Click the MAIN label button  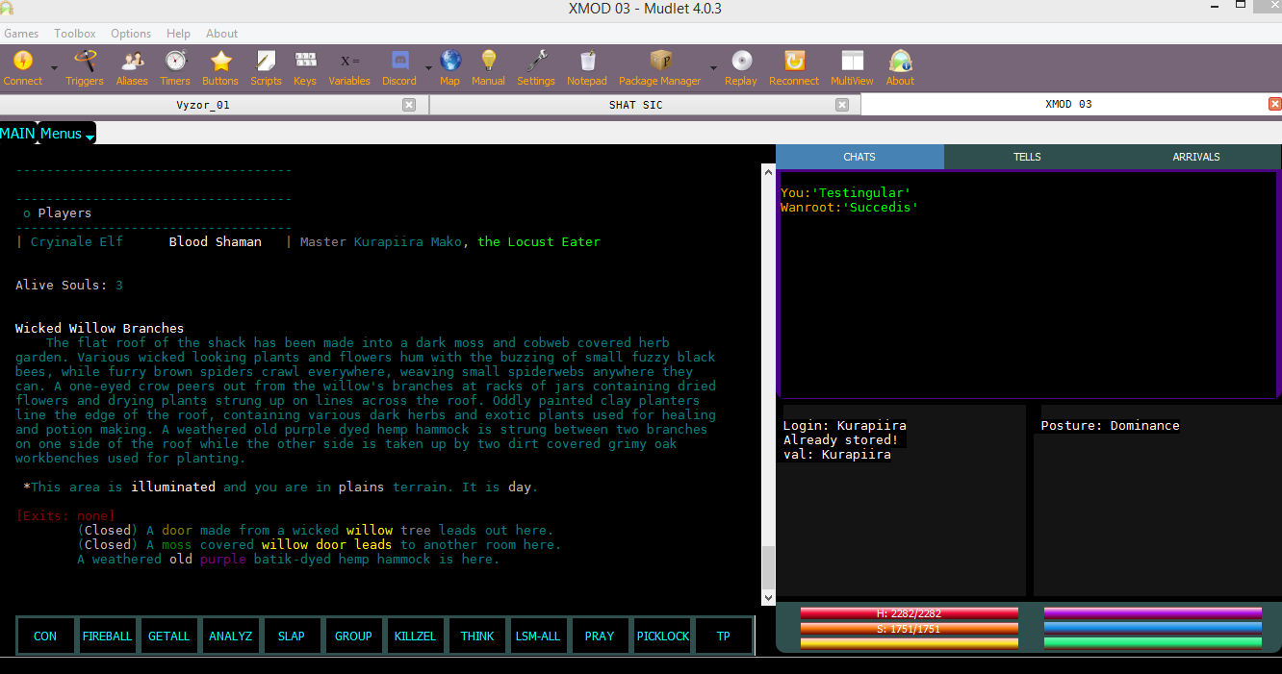[x=18, y=134]
